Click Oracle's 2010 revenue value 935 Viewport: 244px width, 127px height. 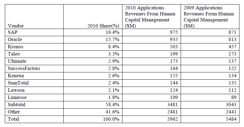pyautogui.click(x=175, y=40)
